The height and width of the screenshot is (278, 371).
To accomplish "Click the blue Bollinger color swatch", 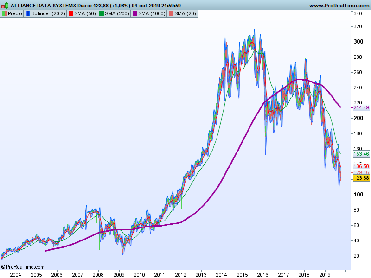I will click(28, 14).
